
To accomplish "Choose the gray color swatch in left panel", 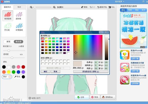I will (14, 67).
